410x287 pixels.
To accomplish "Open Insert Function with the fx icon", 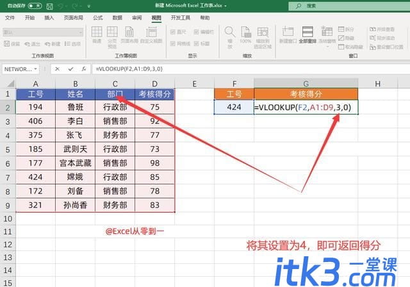I will pyautogui.click(x=84, y=69).
